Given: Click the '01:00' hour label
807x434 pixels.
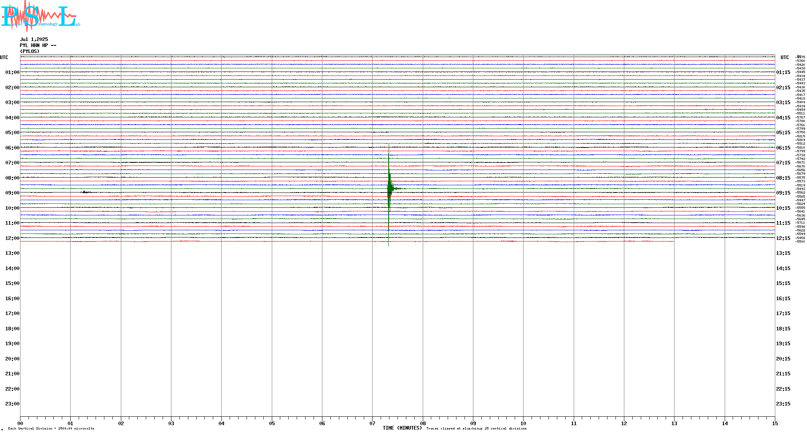Looking at the screenshot, I should tap(12, 72).
